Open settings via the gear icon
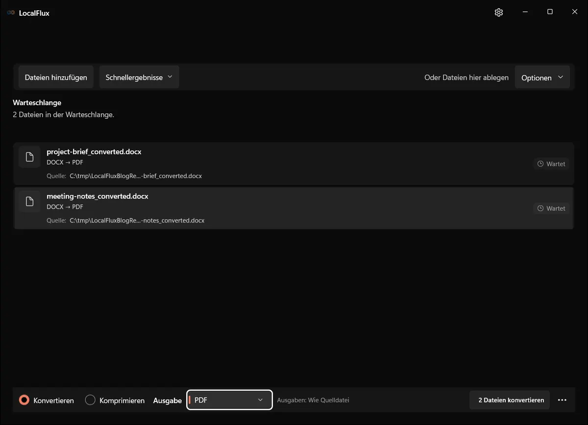588x425 pixels. pos(499,12)
